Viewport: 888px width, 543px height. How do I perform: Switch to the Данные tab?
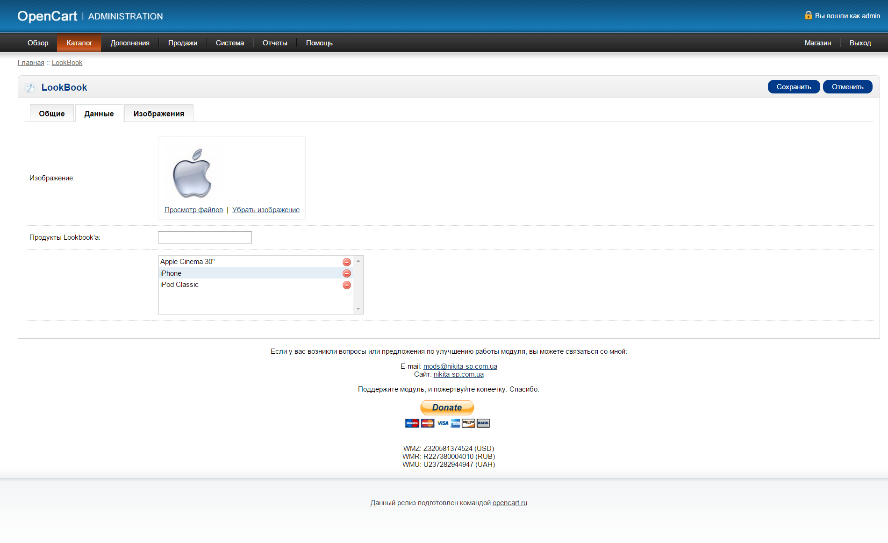pyautogui.click(x=99, y=114)
